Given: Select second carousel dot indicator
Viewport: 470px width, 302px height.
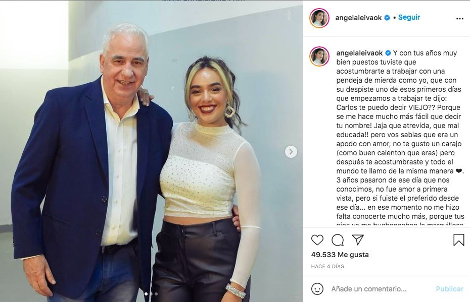Looking at the screenshot, I should [x=151, y=294].
